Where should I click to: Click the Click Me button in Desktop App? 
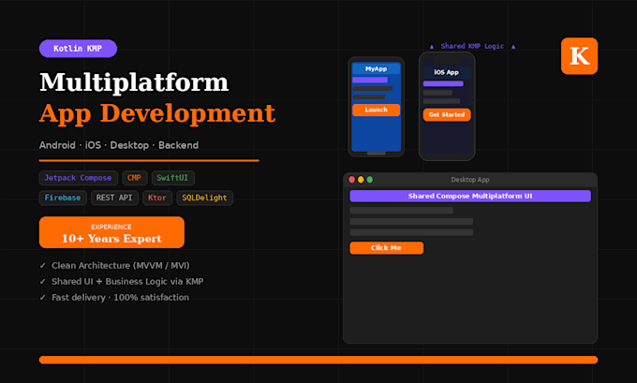click(386, 248)
